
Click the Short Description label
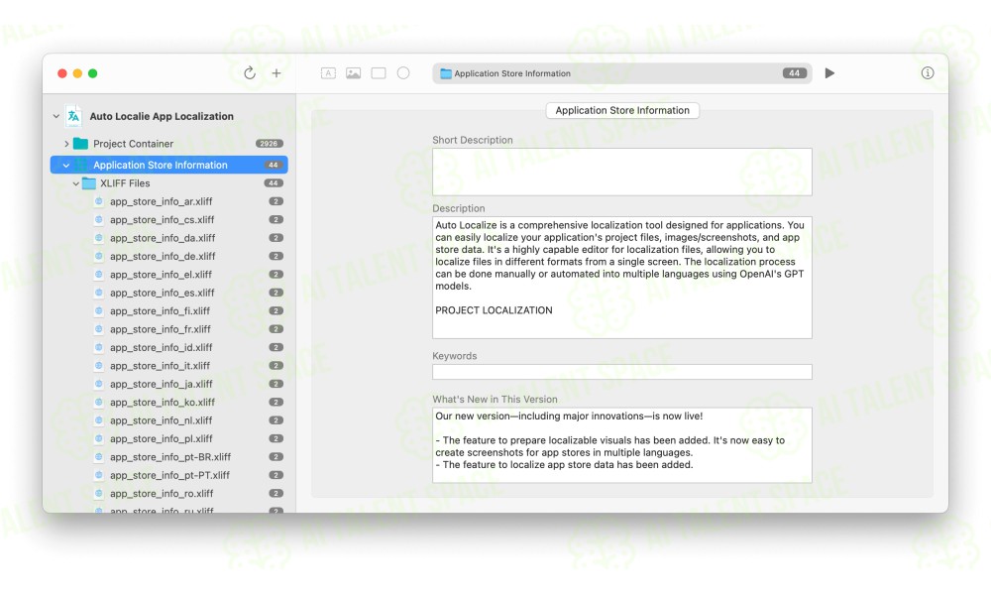click(473, 140)
